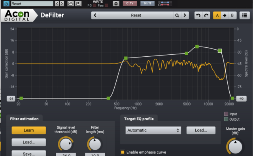Click the C.Tr button

(130, 4)
